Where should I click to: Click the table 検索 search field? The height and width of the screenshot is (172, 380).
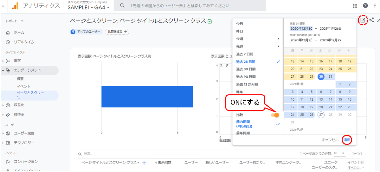(88, 154)
